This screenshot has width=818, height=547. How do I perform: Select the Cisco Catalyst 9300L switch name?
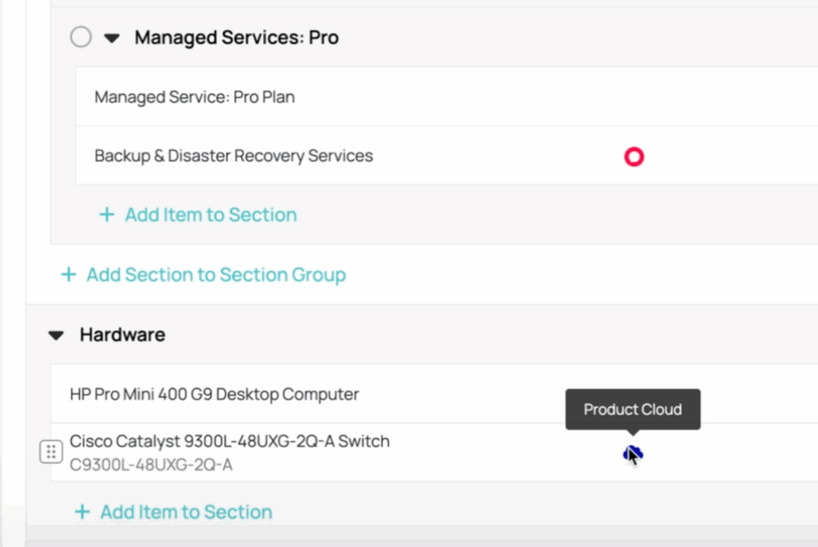click(229, 441)
